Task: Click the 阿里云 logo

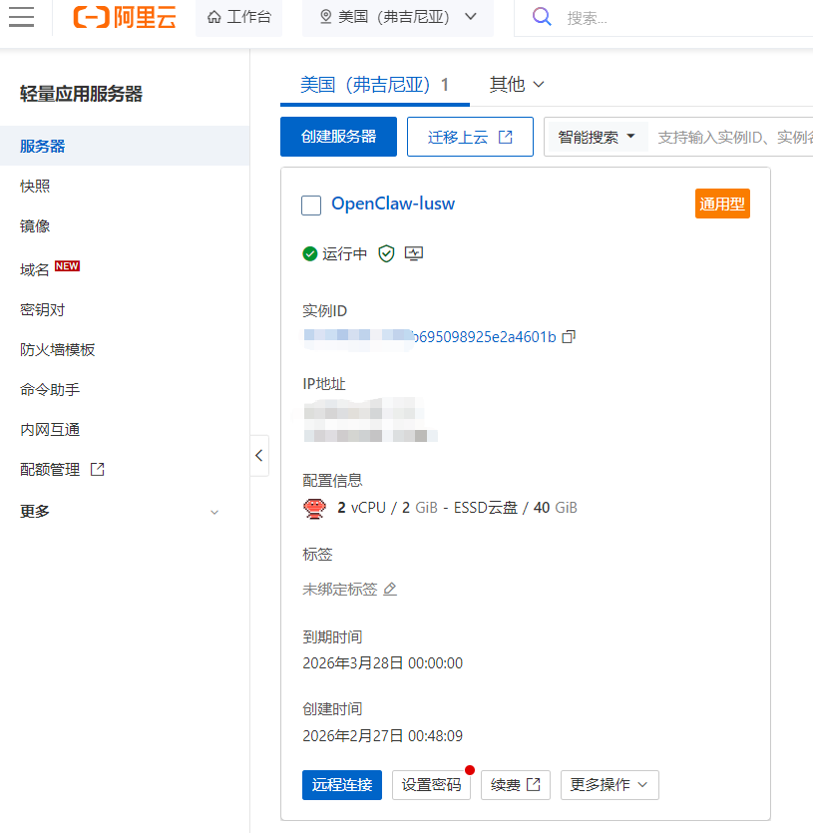Action: (x=124, y=16)
